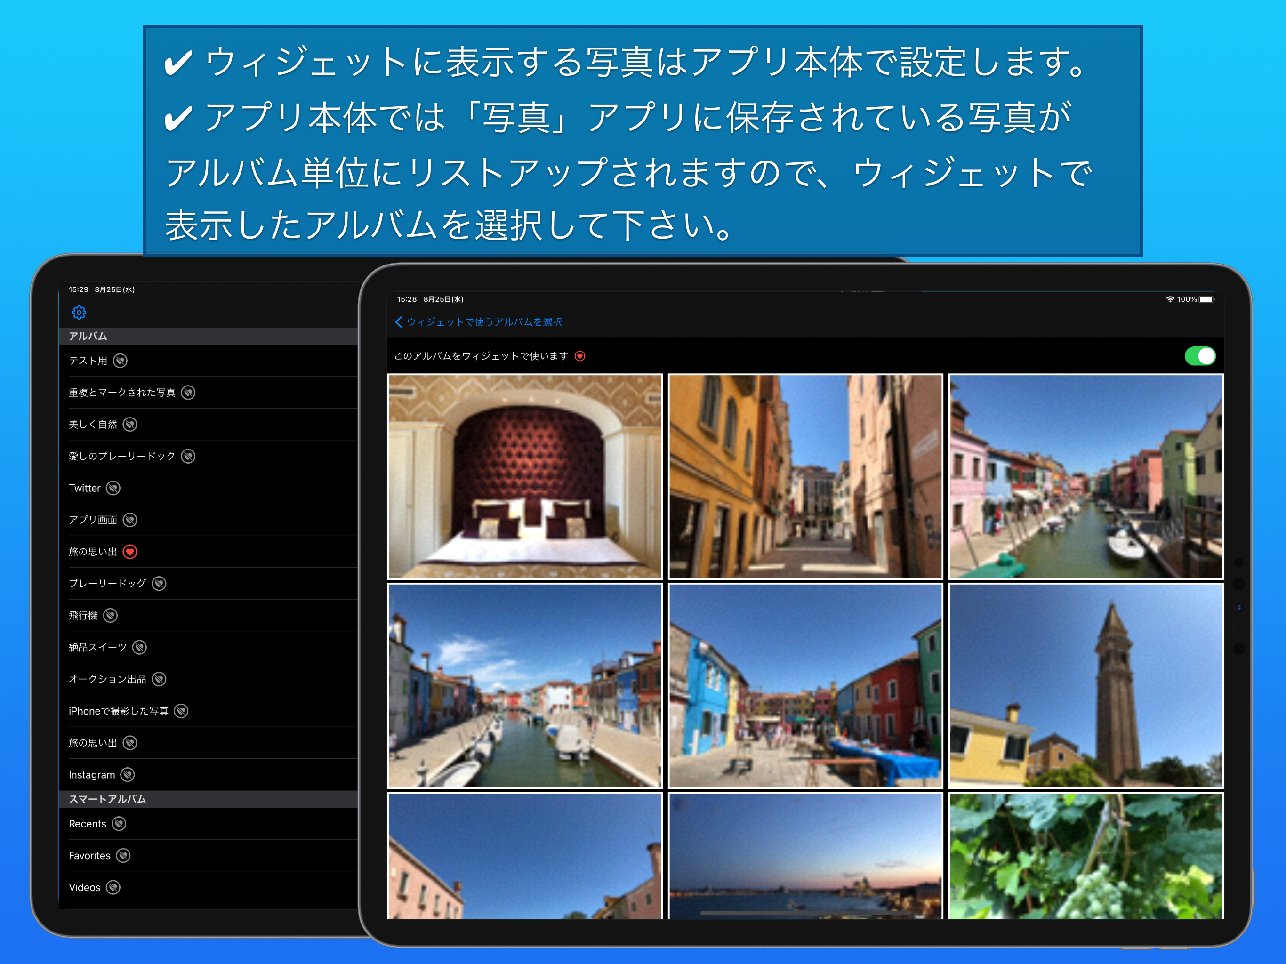The image size is (1286, 964).
Task: Tap ウィジェットで使うアルバムを選択 back link
Action: pyautogui.click(x=484, y=322)
